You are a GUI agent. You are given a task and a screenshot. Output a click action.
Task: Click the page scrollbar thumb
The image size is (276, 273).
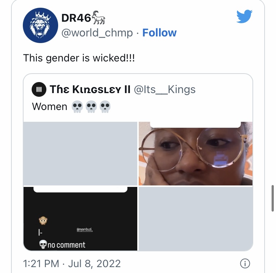(x=272, y=198)
